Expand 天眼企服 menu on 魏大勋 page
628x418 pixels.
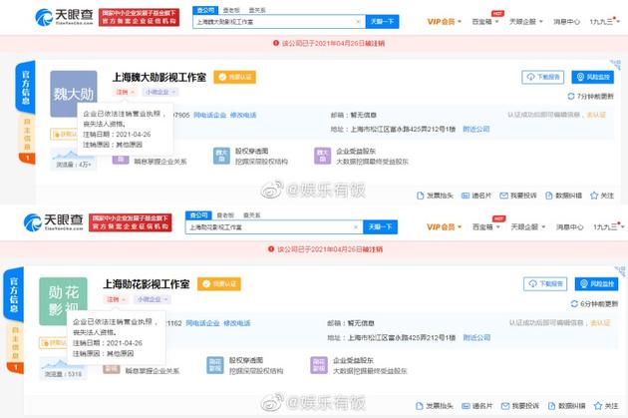pos(526,22)
